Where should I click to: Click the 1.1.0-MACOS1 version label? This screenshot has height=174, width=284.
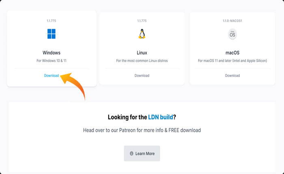pos(232,20)
